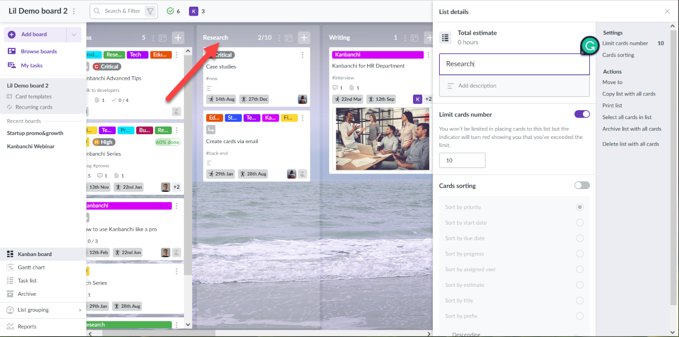Click the green Grammarly icon on the name field
This screenshot has width=679, height=337.
[590, 46]
